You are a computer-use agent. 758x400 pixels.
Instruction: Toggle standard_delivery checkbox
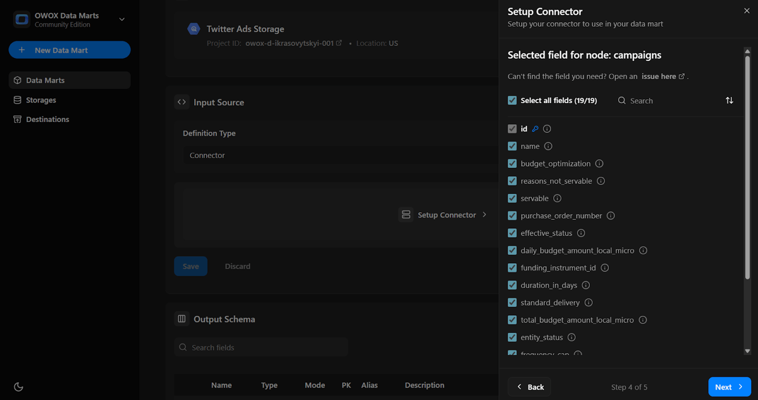coord(512,302)
